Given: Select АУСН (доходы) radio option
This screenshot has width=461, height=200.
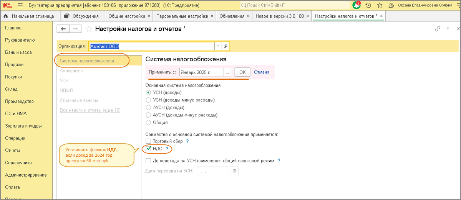Looking at the screenshot, I should pyautogui.click(x=148, y=108).
